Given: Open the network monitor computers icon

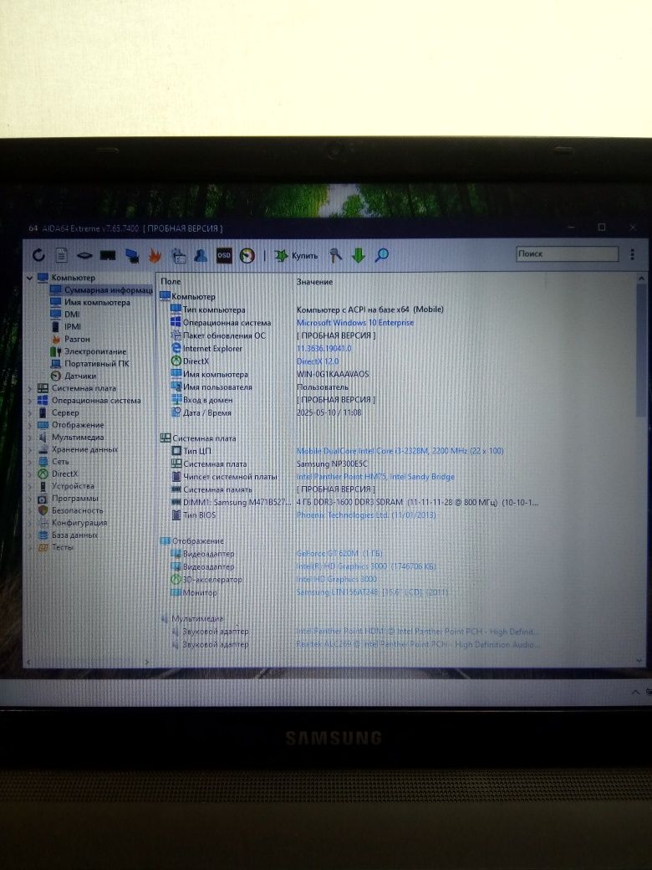Looking at the screenshot, I should coord(132,255).
